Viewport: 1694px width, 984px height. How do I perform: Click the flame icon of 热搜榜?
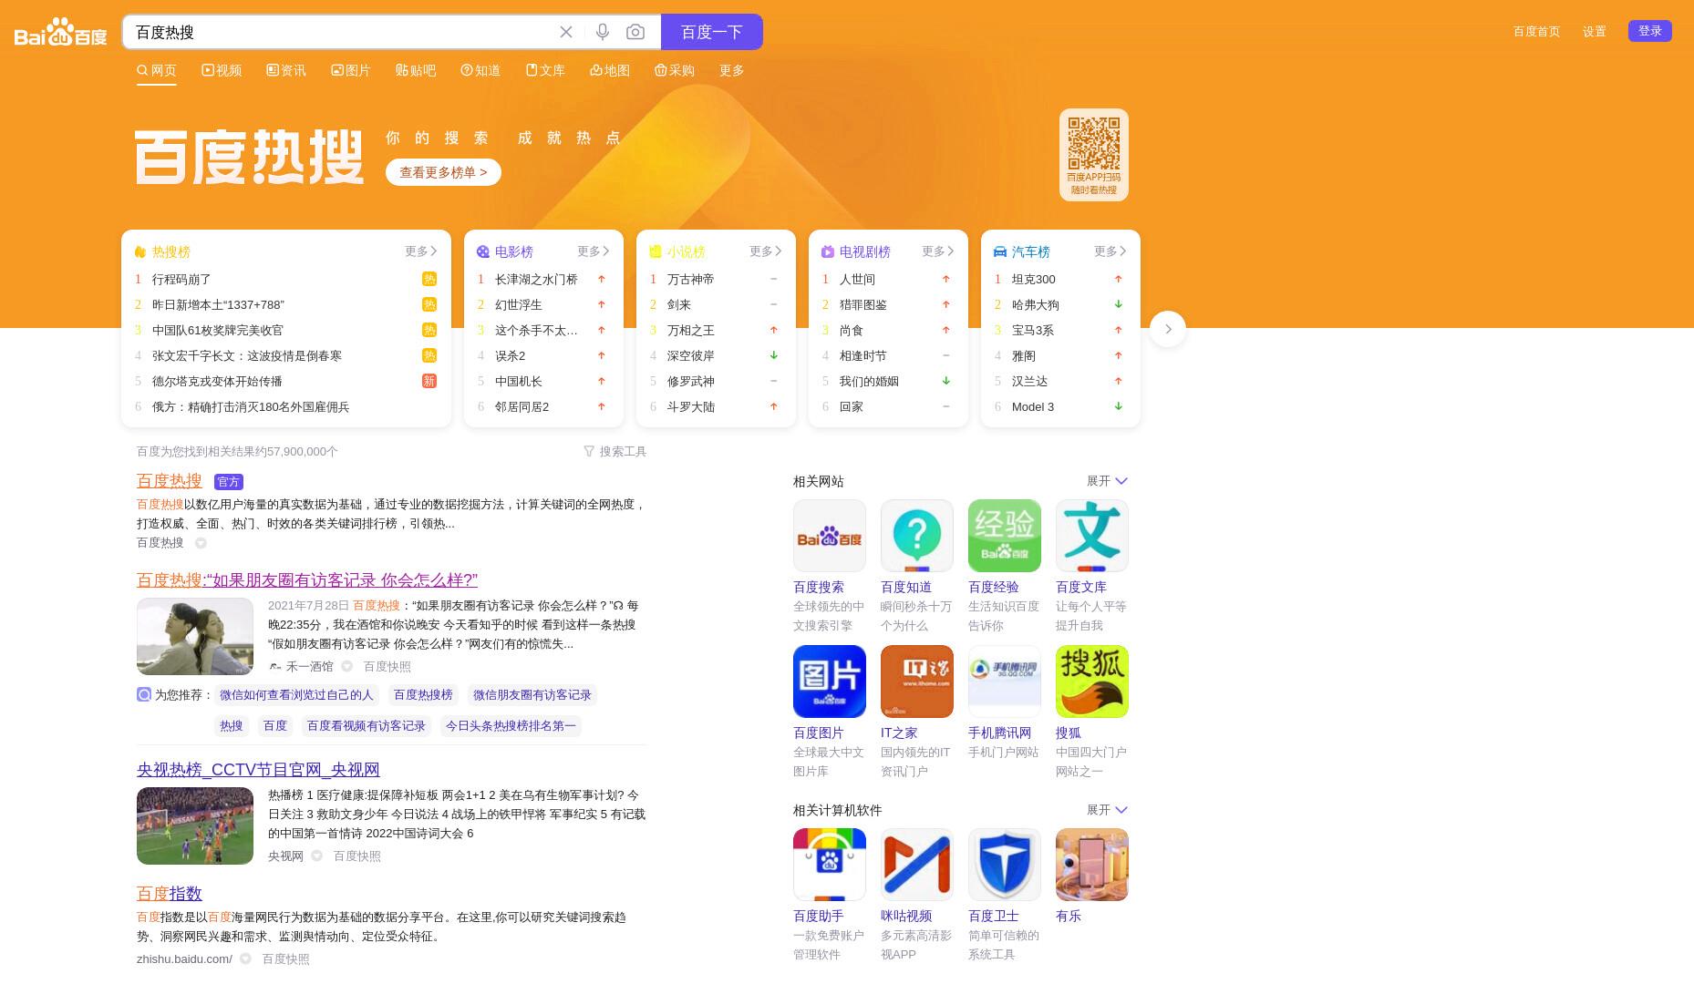tap(140, 251)
